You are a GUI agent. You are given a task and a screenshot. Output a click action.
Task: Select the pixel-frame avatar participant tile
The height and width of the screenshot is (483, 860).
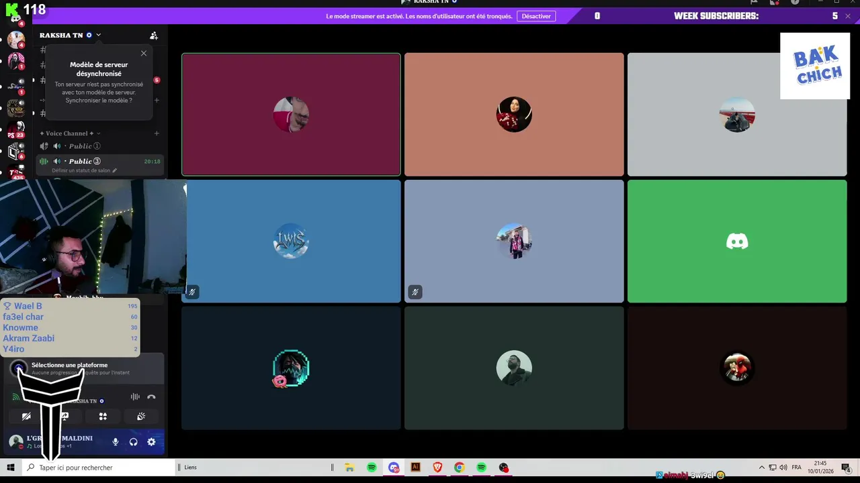pos(291,368)
